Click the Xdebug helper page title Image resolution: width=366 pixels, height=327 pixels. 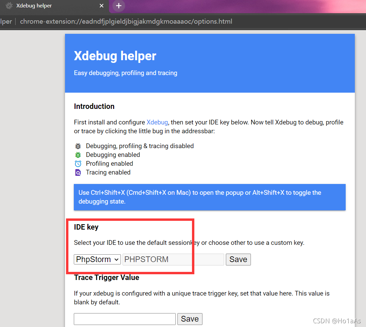115,56
